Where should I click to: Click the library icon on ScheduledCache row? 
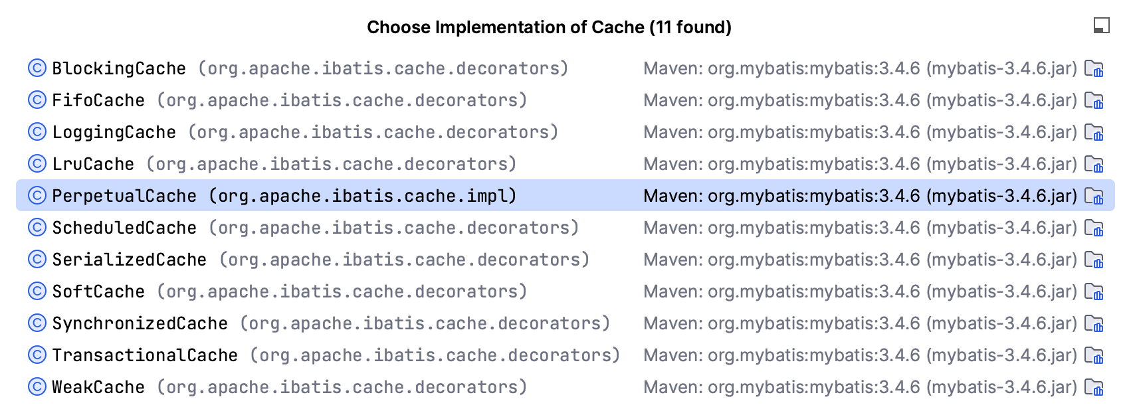pyautogui.click(x=1093, y=228)
